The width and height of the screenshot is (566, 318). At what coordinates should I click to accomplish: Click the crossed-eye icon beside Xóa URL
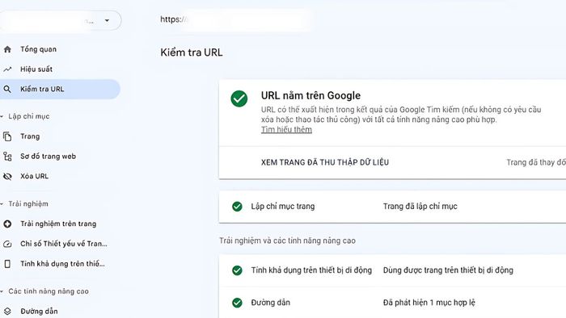(7, 176)
